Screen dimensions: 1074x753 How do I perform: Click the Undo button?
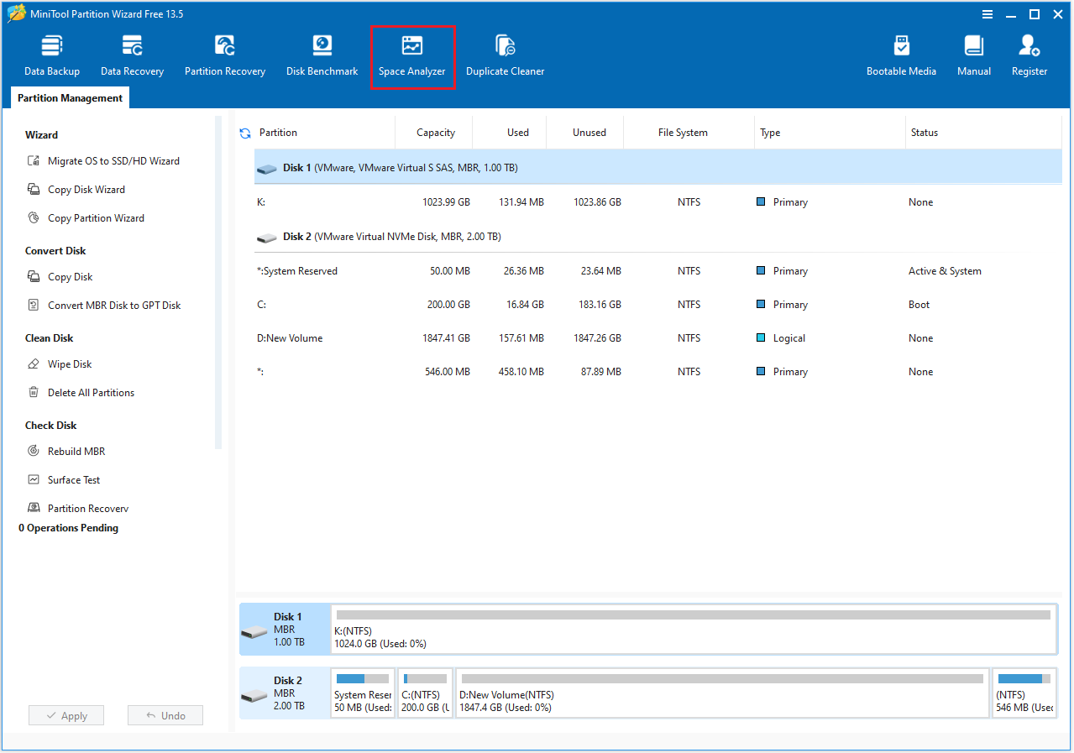(165, 715)
